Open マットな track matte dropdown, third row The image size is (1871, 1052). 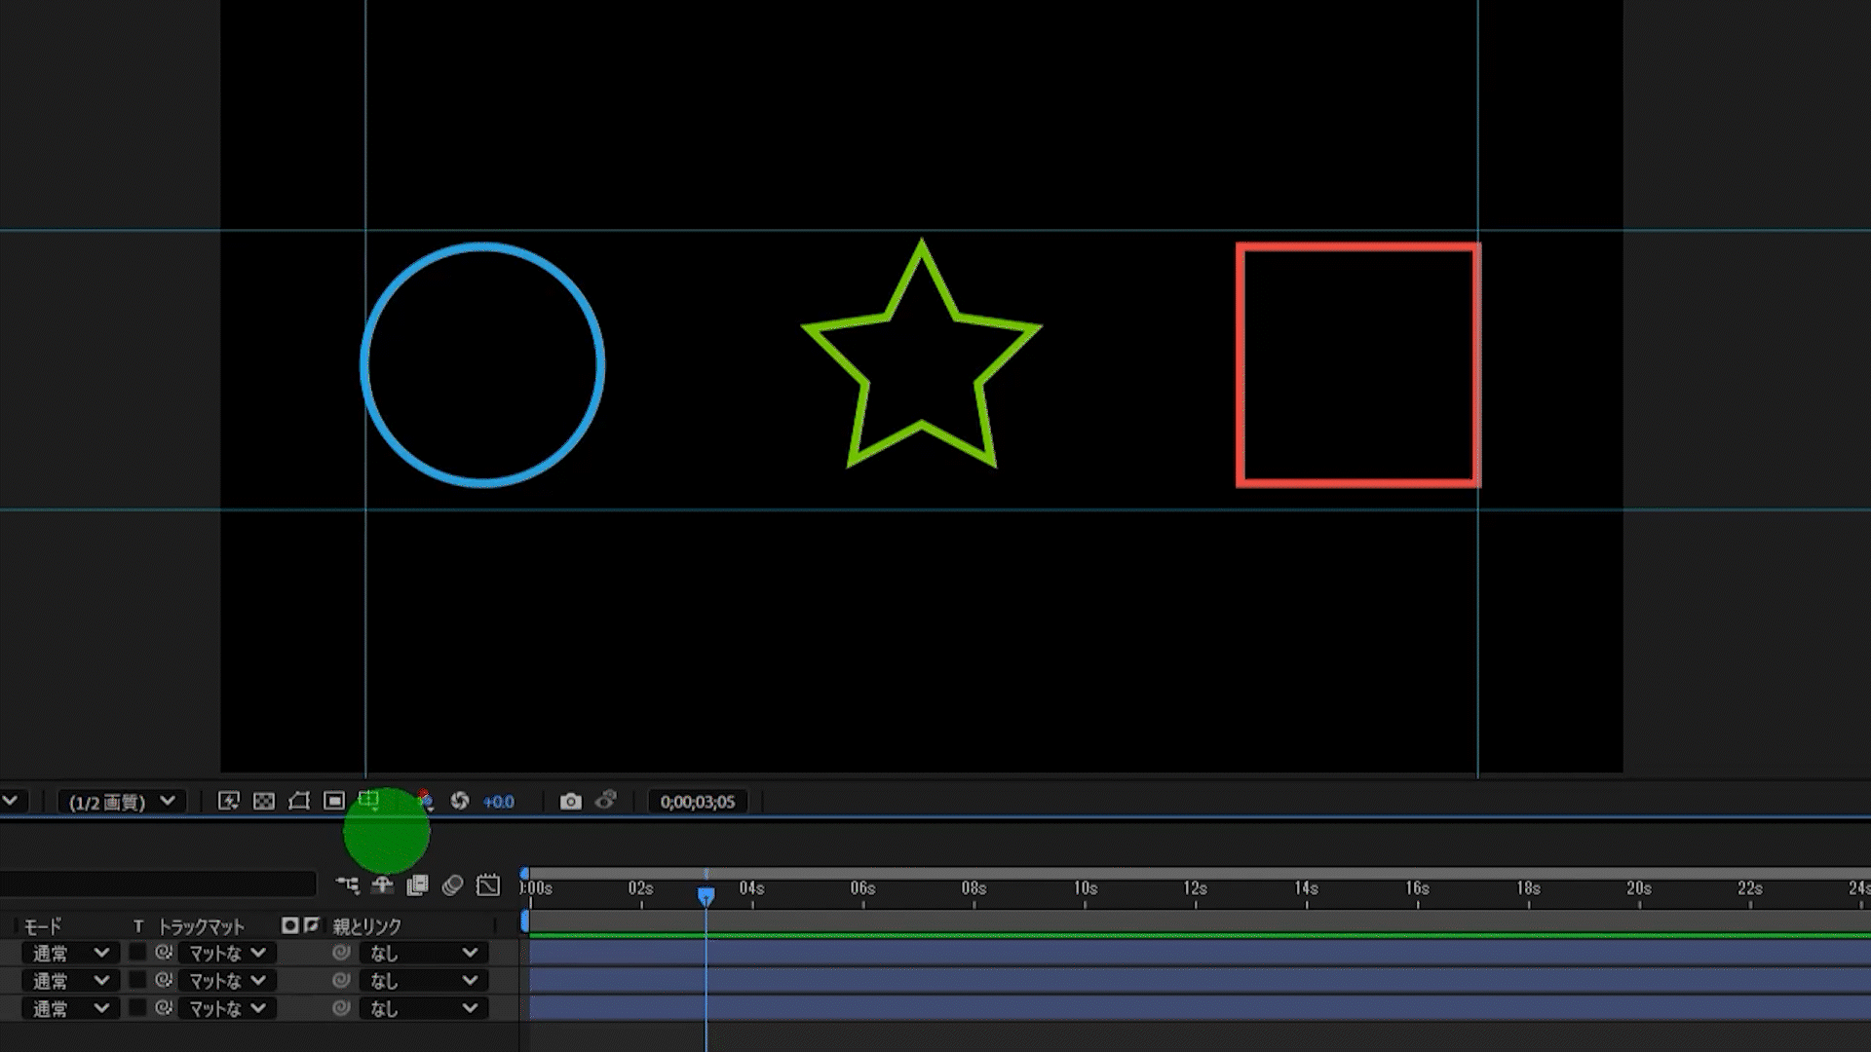(x=227, y=1008)
